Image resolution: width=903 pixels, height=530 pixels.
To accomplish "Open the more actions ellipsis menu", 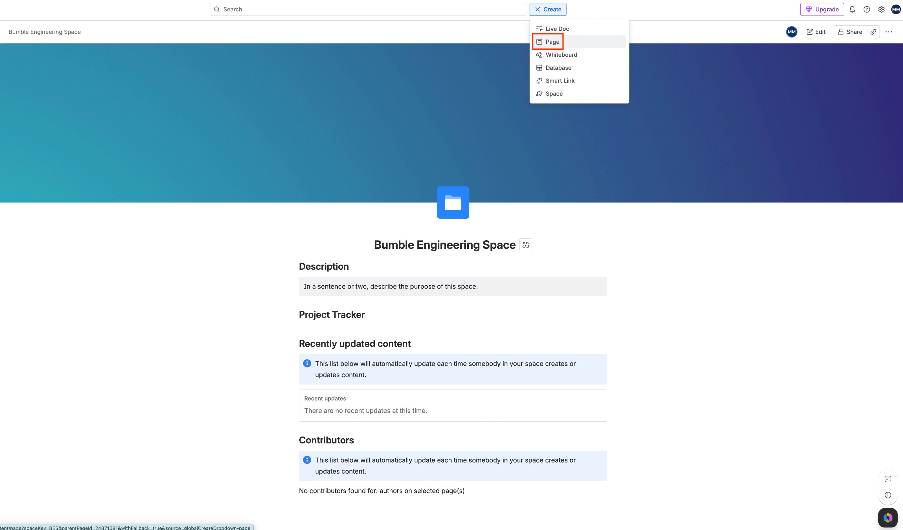I will 889,32.
